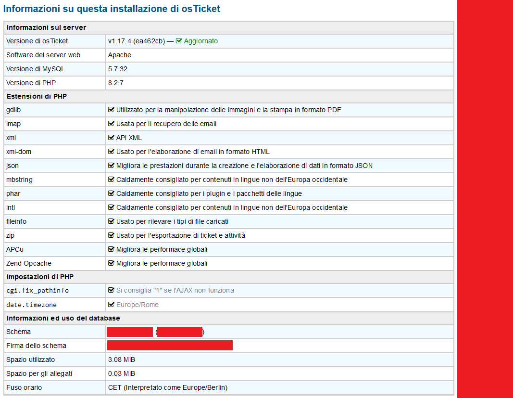
Task: Click the AJAX recommendation text for cgi.fix_pathinfo
Action: point(175,290)
